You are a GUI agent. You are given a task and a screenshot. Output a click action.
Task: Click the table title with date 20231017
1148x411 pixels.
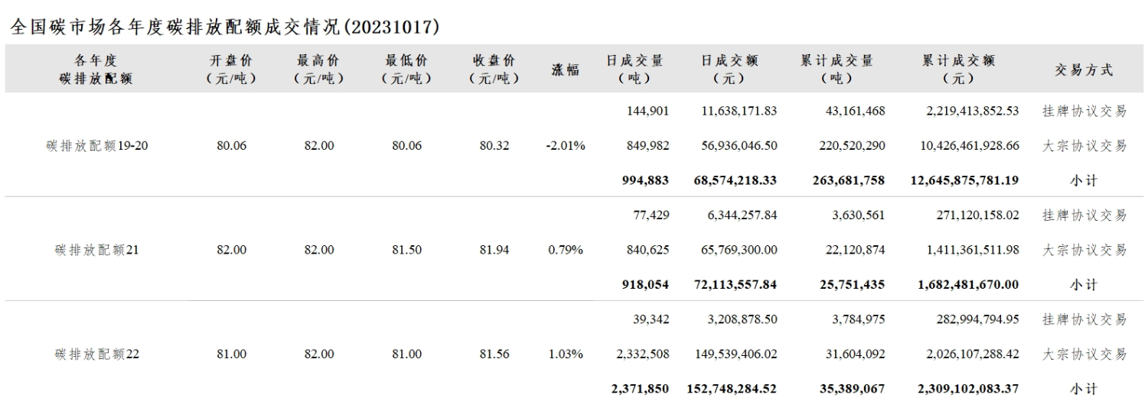pos(224,26)
